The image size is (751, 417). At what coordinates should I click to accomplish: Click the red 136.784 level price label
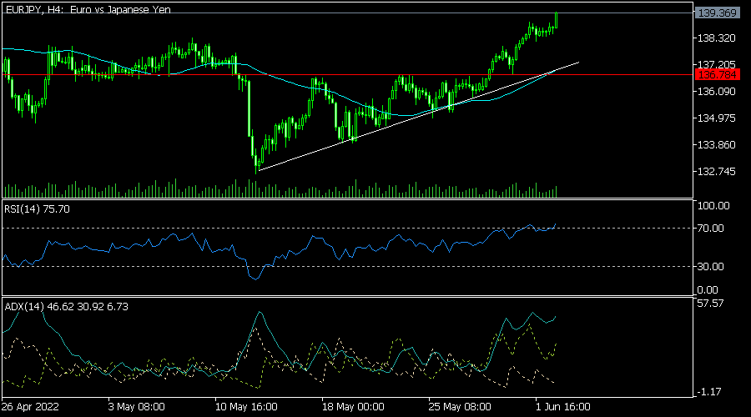pos(717,75)
